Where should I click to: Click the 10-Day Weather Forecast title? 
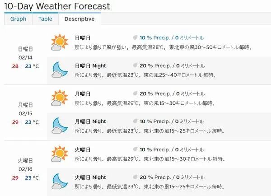(57, 6)
